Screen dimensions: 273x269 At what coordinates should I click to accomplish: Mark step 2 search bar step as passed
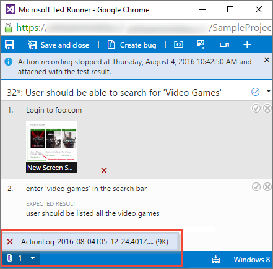(x=256, y=187)
